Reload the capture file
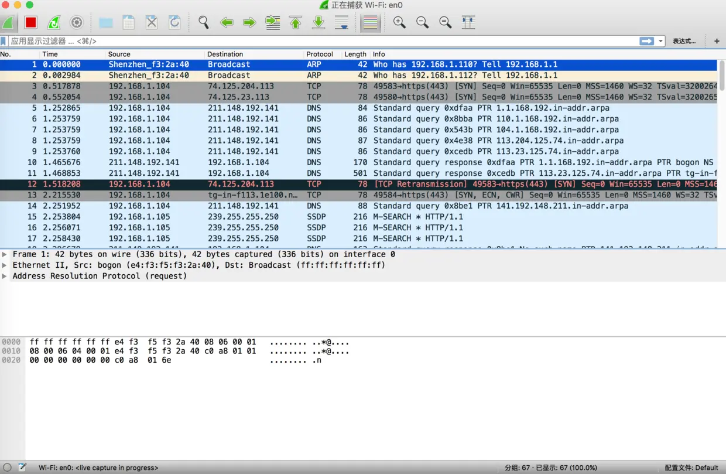 click(x=174, y=23)
